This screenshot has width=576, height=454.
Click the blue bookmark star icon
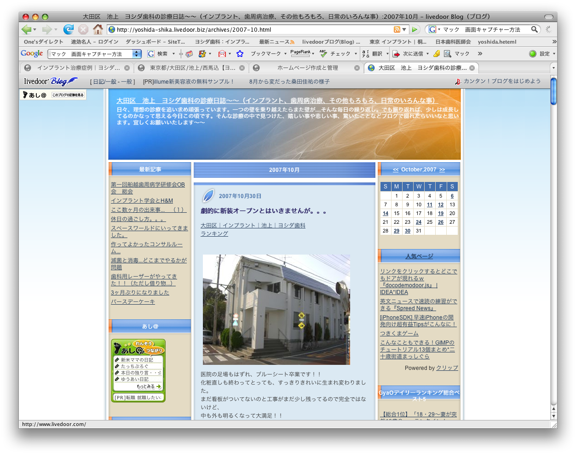tap(240, 54)
